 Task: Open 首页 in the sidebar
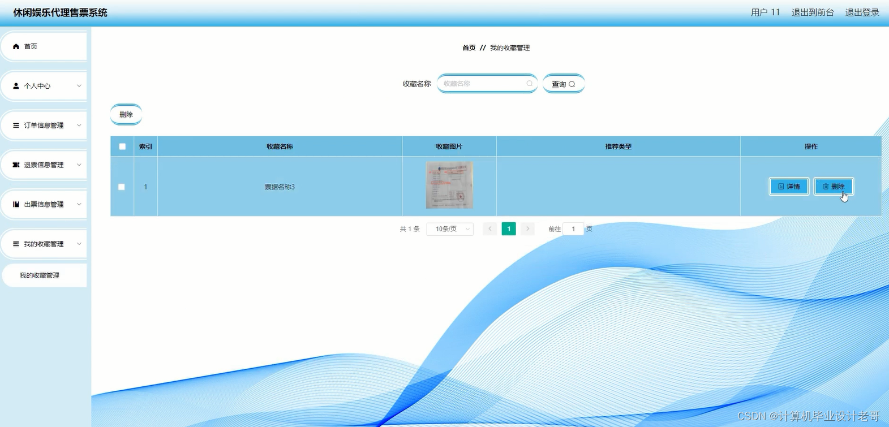tap(45, 46)
